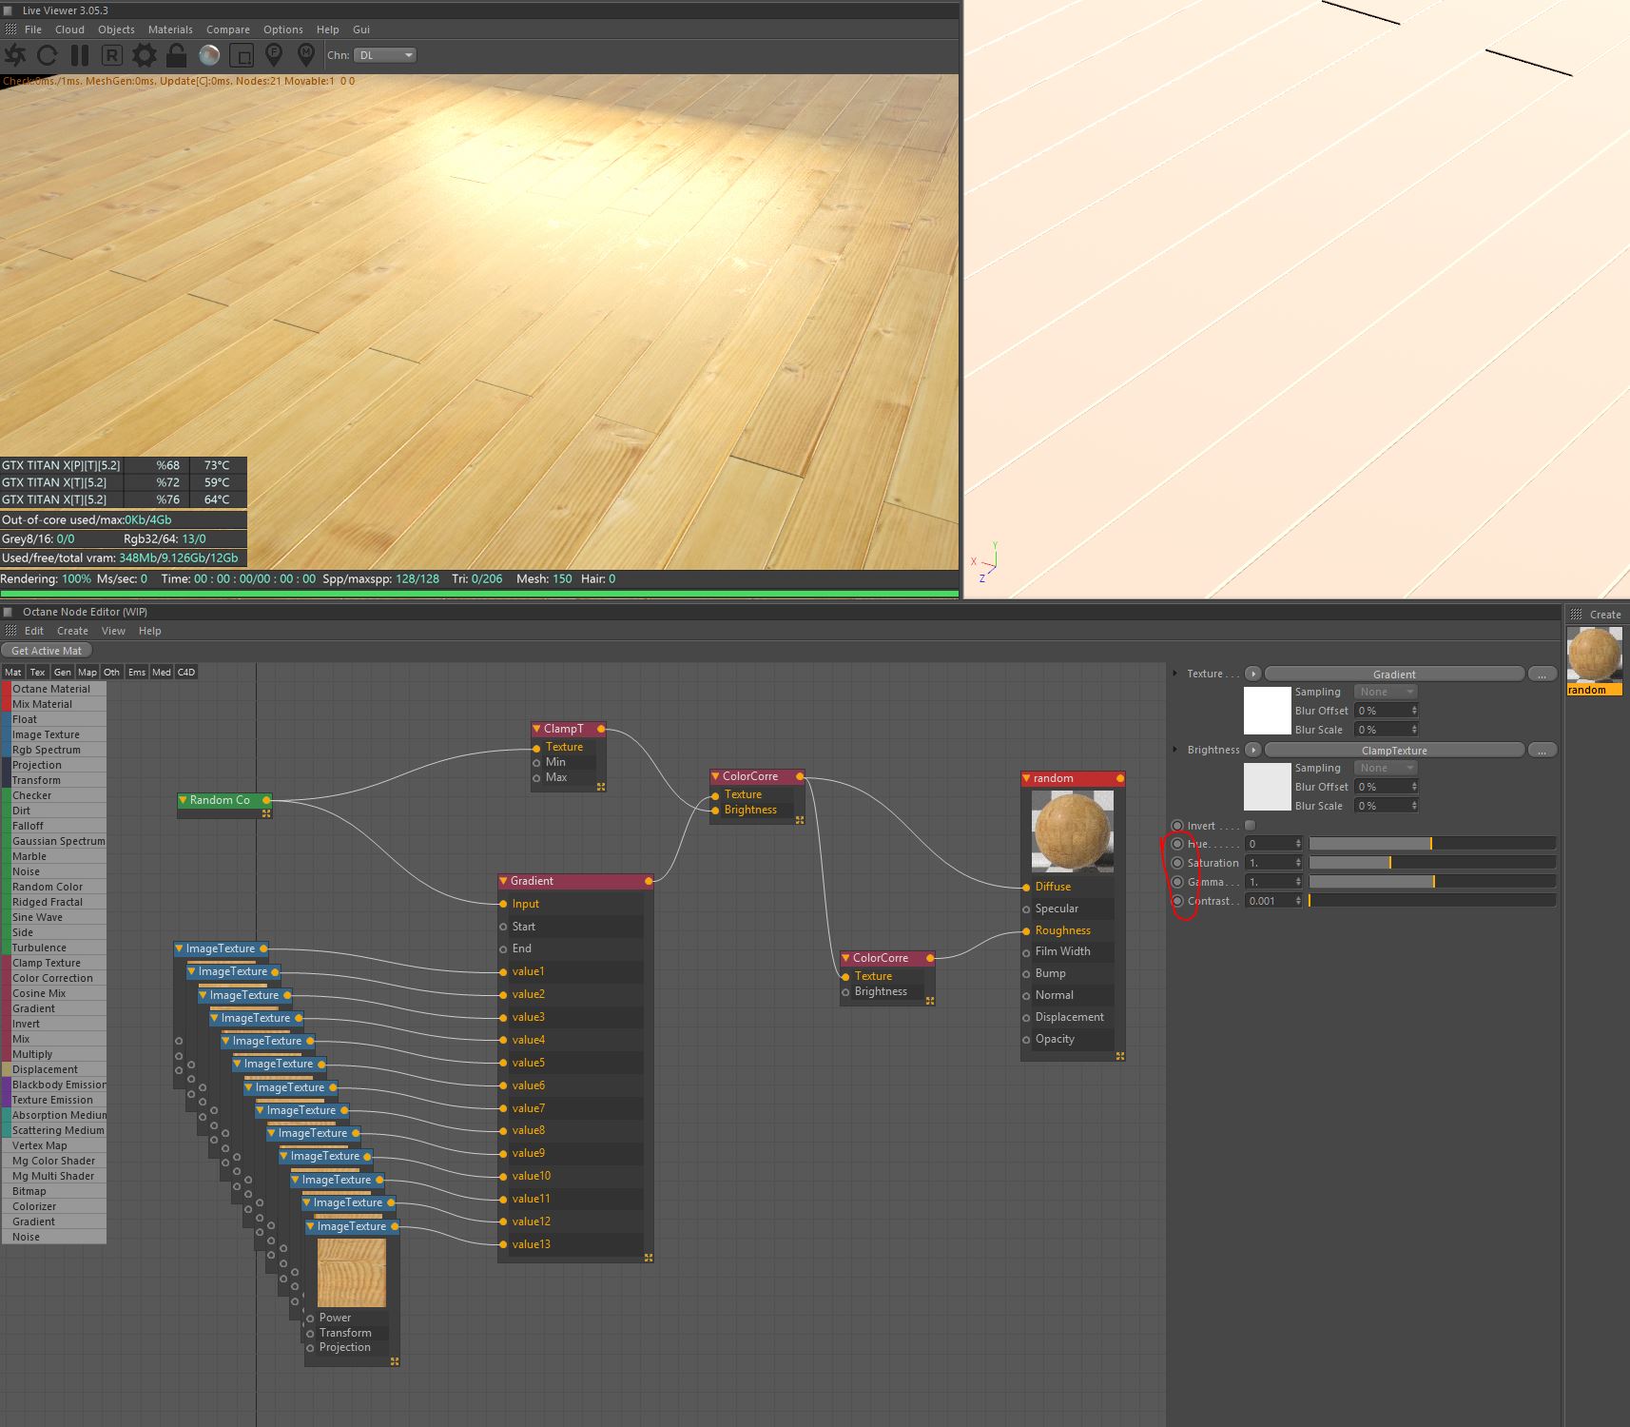Viewport: 1630px width, 1427px height.
Task: Collapse the random material node
Action: click(x=1027, y=778)
